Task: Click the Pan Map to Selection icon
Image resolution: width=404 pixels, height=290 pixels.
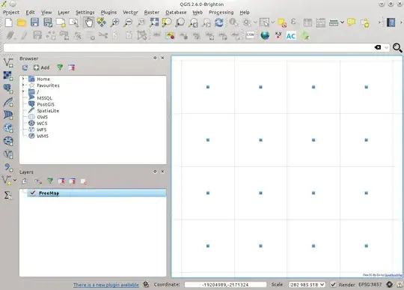Action: [x=102, y=22]
